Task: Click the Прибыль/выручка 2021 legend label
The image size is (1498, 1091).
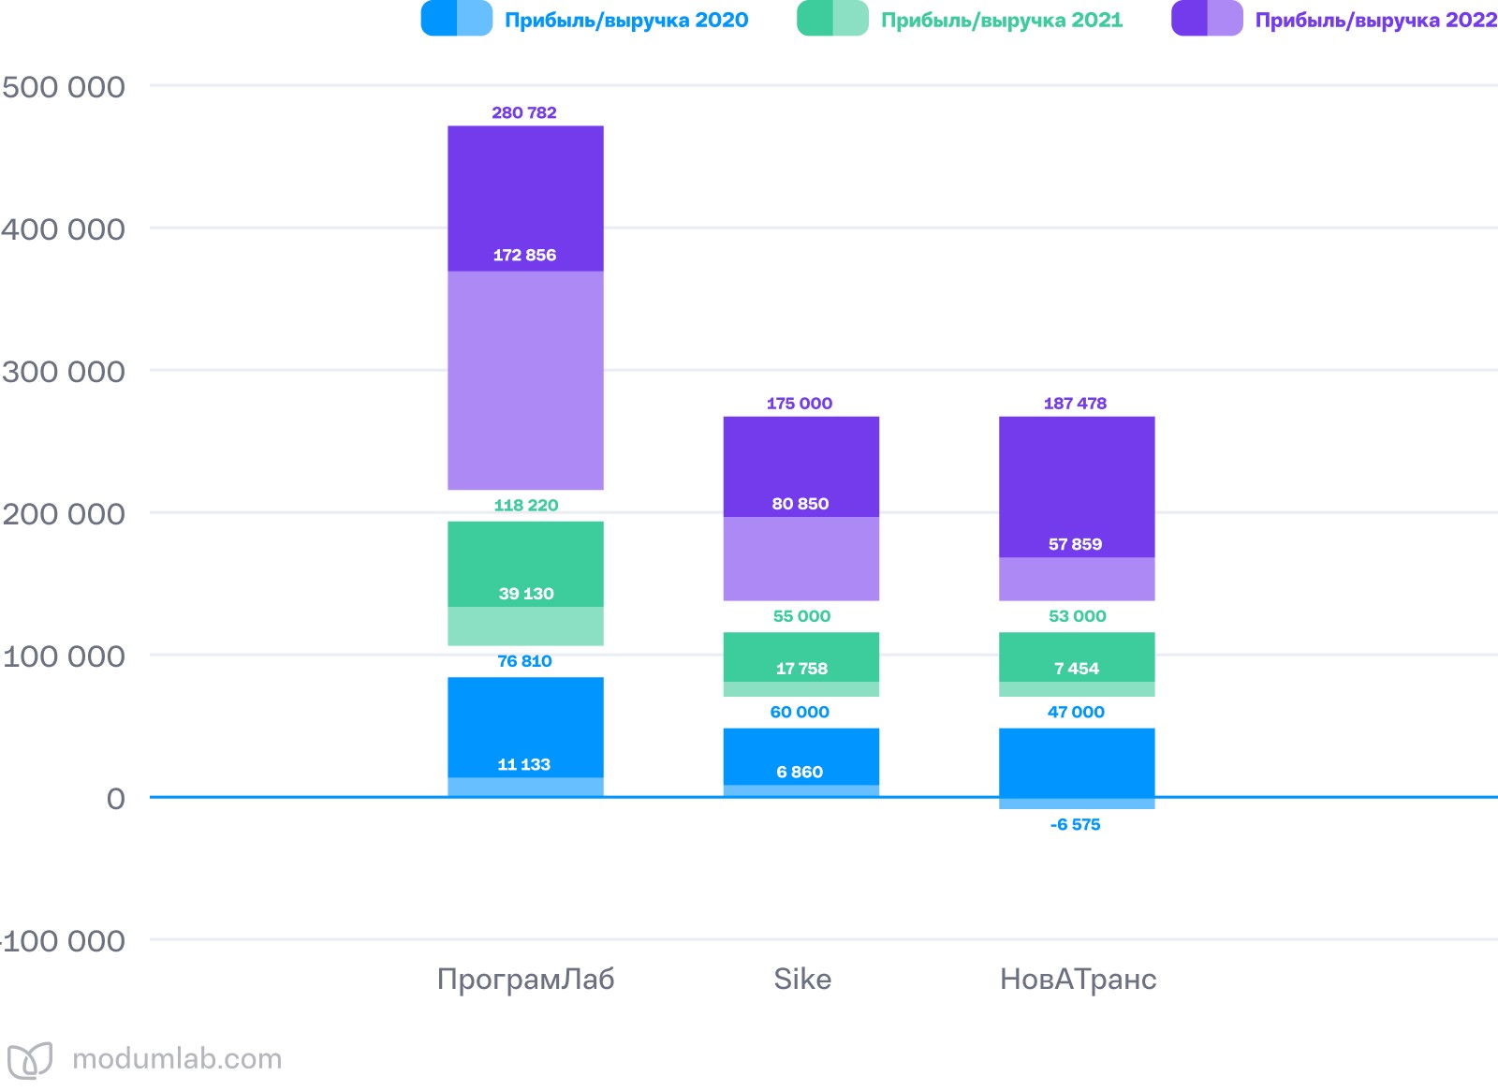Action: (x=1001, y=20)
